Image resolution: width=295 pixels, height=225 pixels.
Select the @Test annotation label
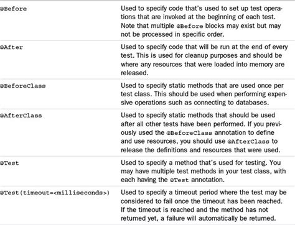pos(9,163)
